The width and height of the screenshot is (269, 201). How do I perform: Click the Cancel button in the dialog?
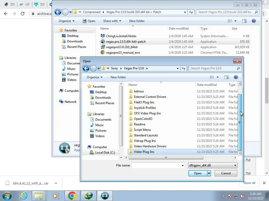coord(226,173)
